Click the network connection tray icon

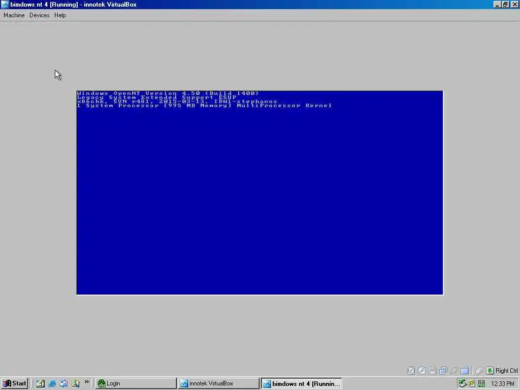463,383
